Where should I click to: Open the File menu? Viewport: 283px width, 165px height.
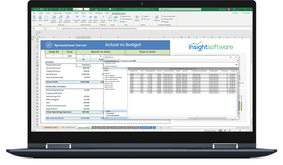coord(34,13)
